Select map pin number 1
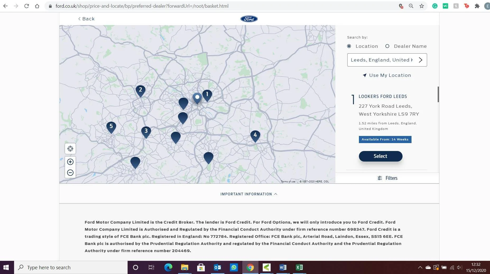Image resolution: width=490 pixels, height=274 pixels. pyautogui.click(x=207, y=95)
